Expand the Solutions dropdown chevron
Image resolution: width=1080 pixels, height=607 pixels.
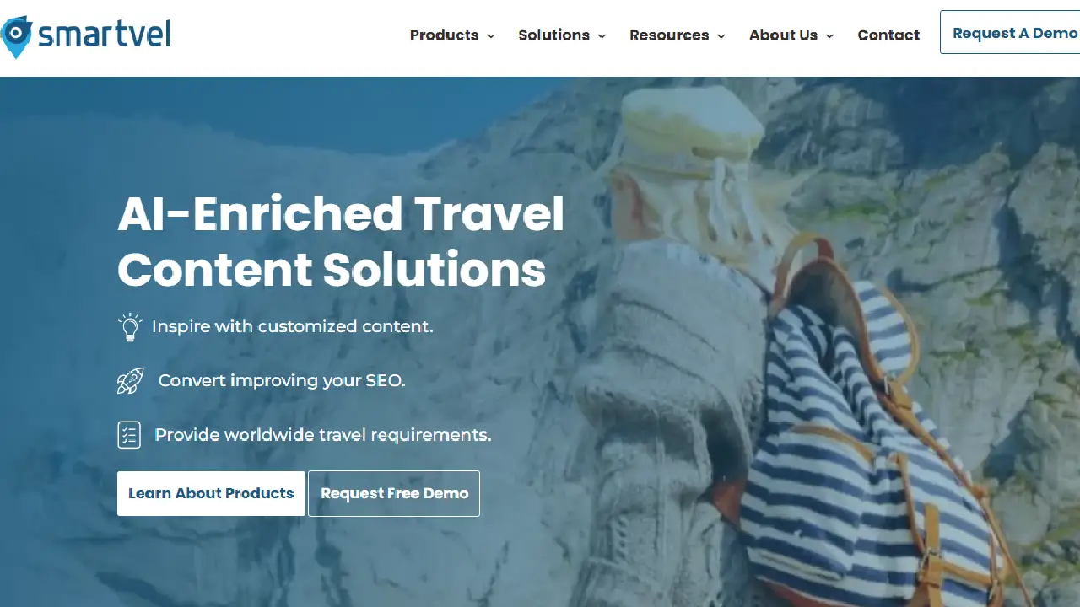(602, 35)
